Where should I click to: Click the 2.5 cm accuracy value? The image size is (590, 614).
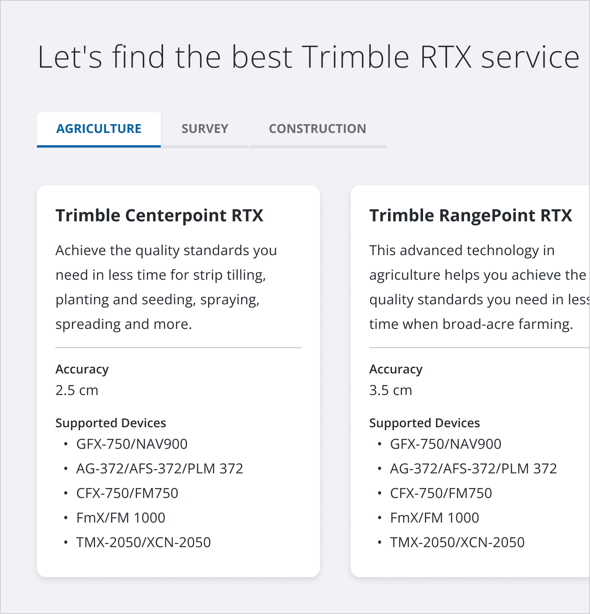pyautogui.click(x=77, y=390)
